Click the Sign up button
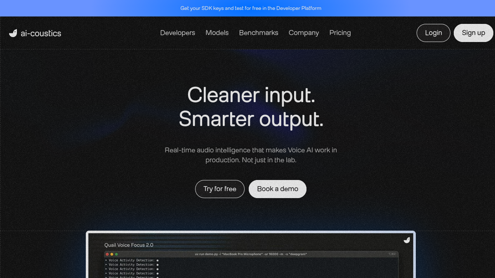The image size is (495, 278). click(474, 33)
